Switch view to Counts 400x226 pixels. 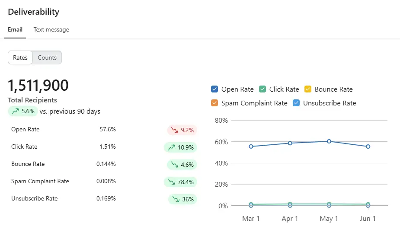click(x=47, y=57)
